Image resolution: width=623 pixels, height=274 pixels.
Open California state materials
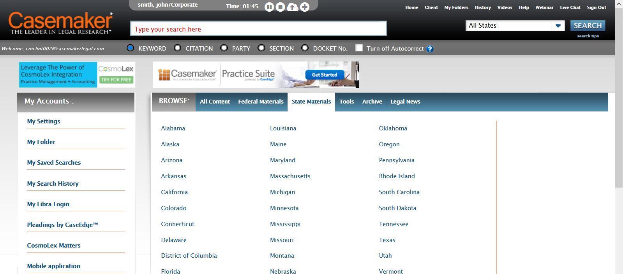tap(174, 192)
